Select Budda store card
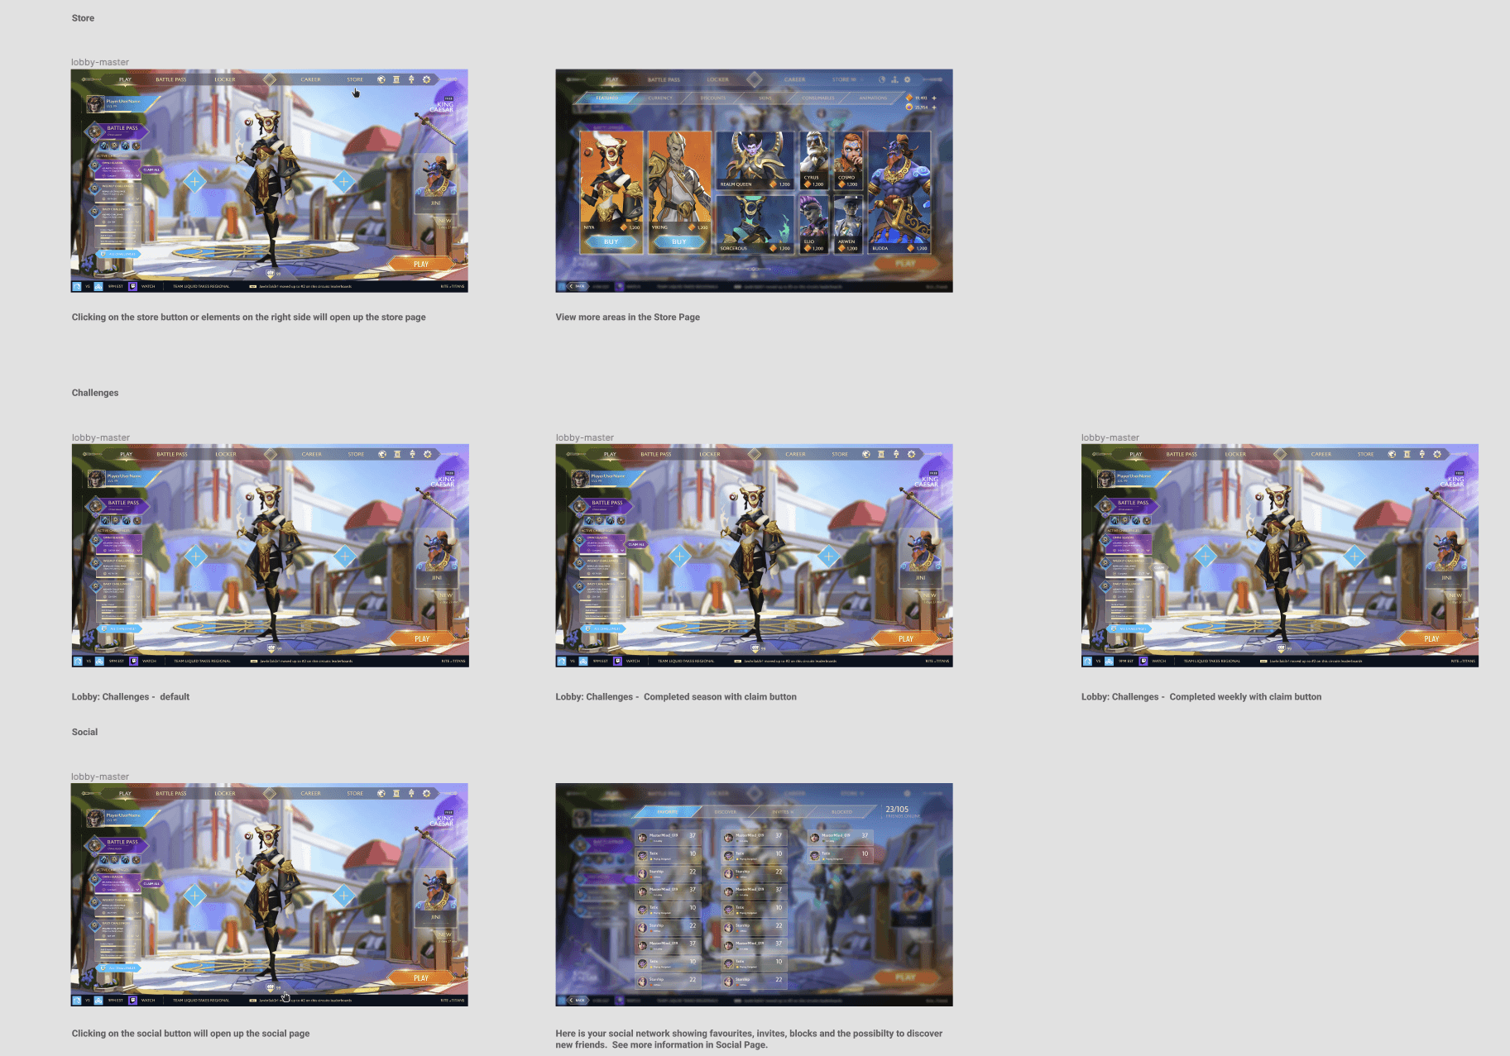 [899, 192]
